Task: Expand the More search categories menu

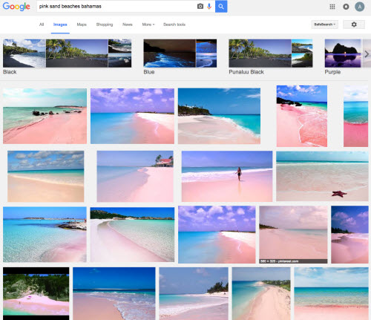Action: pyautogui.click(x=148, y=25)
